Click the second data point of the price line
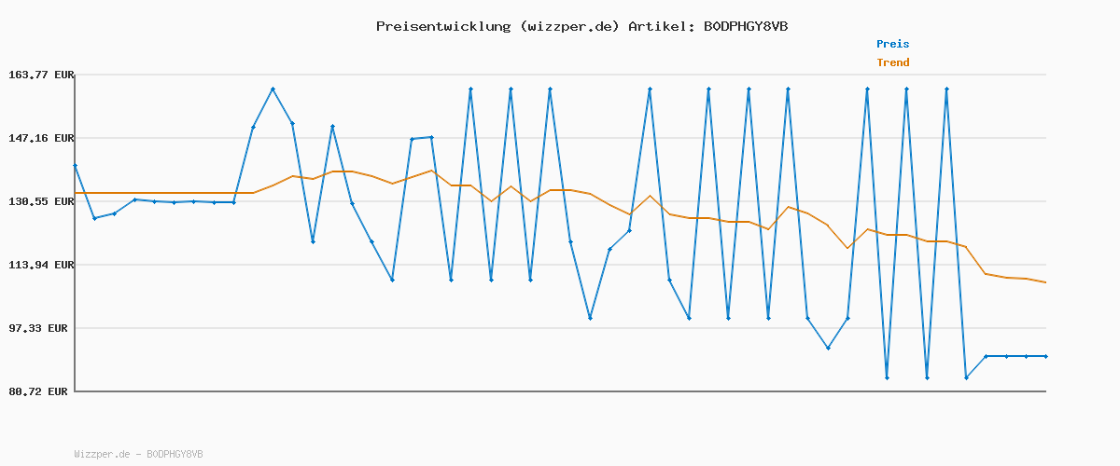1120x466 pixels. (x=94, y=218)
